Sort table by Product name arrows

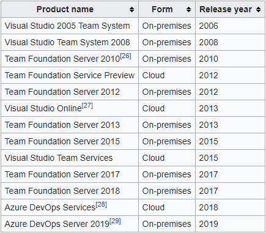tap(132, 9)
